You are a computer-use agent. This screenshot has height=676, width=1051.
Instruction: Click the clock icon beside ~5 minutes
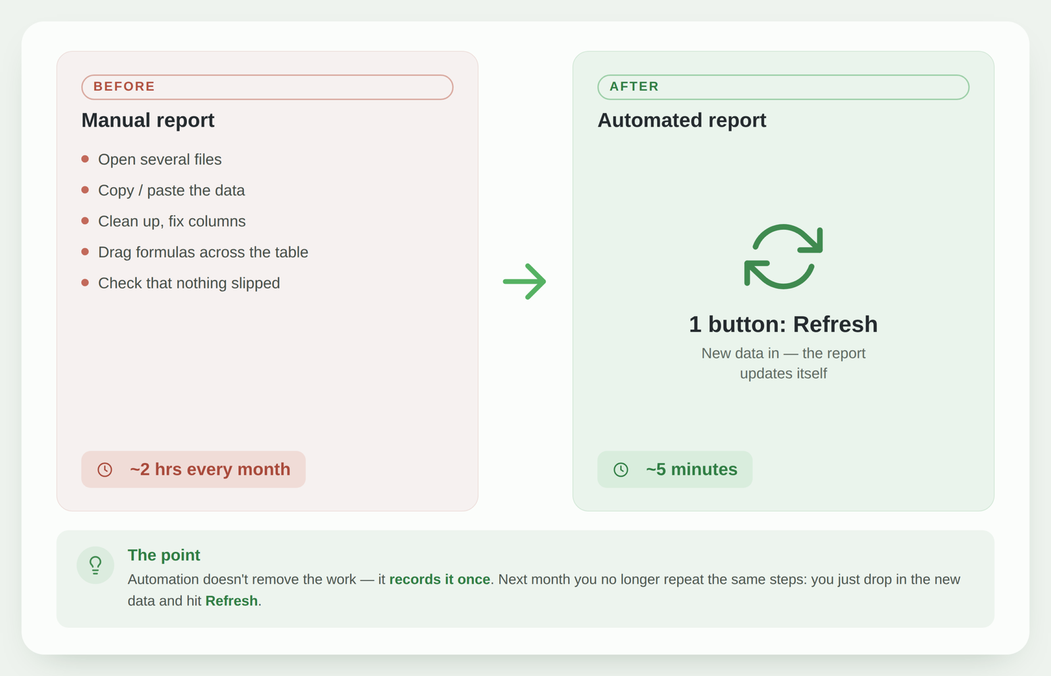tap(621, 470)
